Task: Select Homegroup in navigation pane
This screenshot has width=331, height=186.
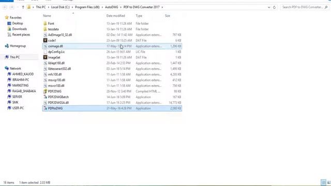Action: (x=18, y=46)
